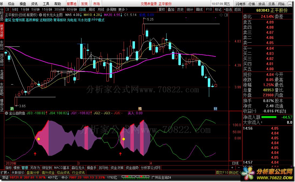Image resolution: width=295 pixels, height=182 pixels.
Task: Open the 资讯 menu next to 操盘
Action: [34, 4]
